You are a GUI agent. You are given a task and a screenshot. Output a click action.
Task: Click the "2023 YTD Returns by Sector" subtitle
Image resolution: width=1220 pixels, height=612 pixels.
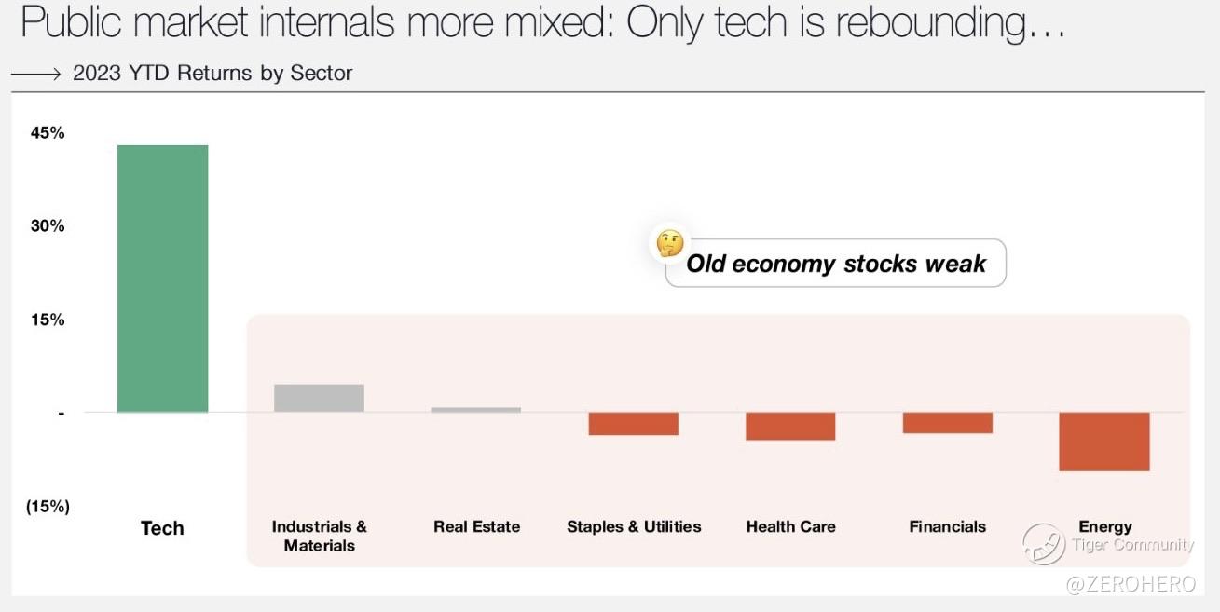tap(212, 74)
